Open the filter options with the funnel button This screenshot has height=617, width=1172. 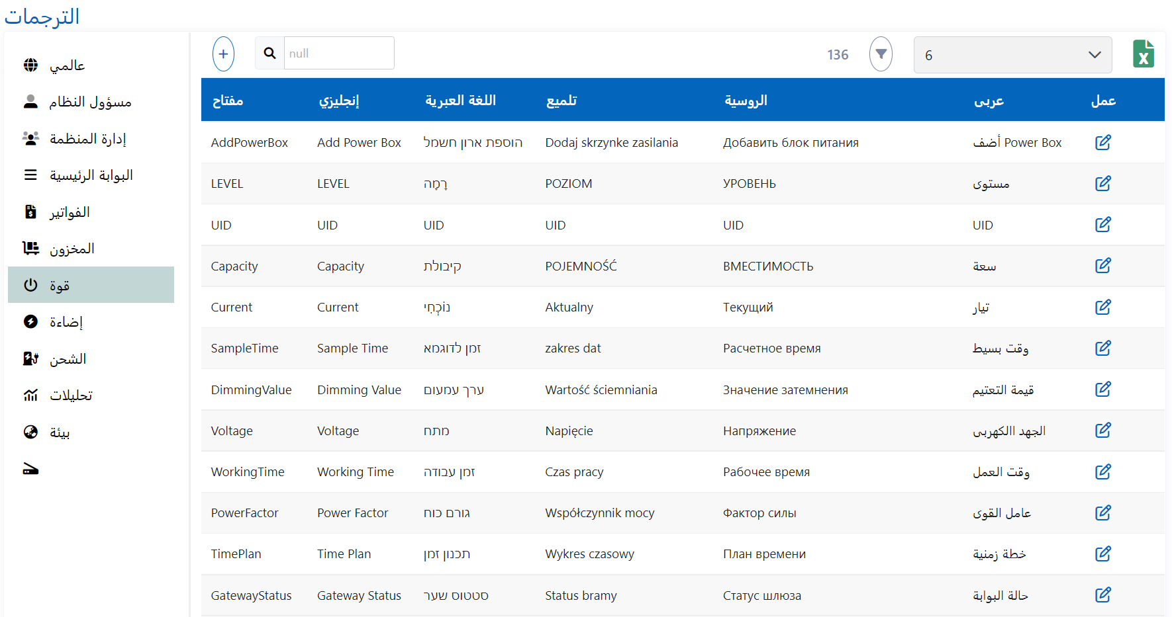click(x=881, y=54)
